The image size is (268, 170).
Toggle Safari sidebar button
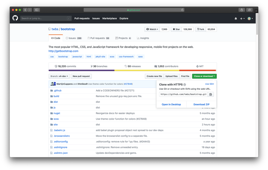tap(37, 10)
